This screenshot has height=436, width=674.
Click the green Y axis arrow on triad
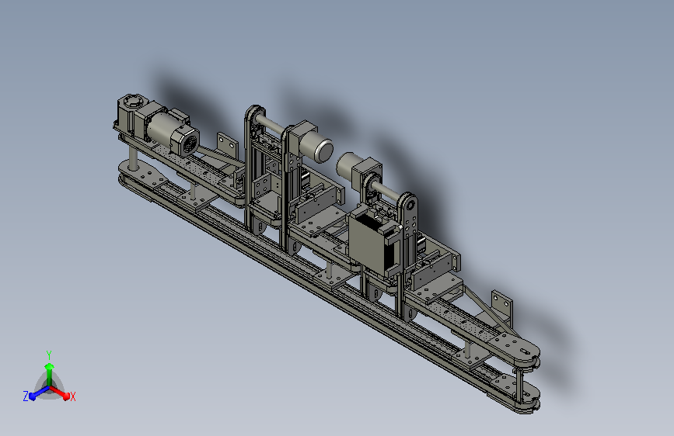click(50, 373)
